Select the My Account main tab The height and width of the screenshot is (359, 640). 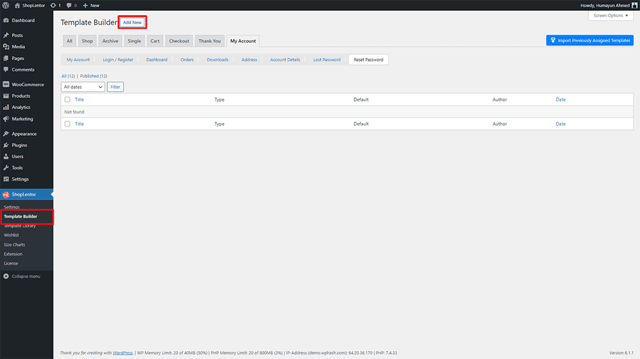click(243, 41)
